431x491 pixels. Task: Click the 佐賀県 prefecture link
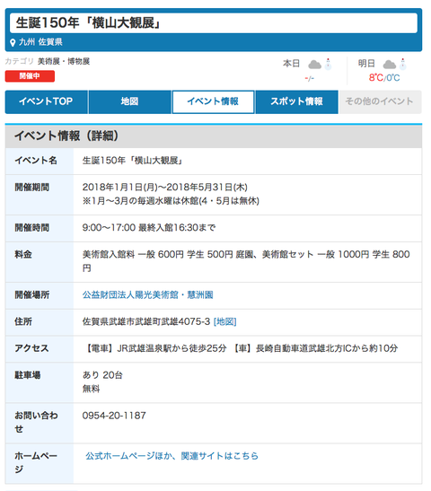point(50,42)
